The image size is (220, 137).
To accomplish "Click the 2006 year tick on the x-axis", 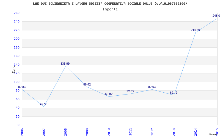I will point(22,131).
